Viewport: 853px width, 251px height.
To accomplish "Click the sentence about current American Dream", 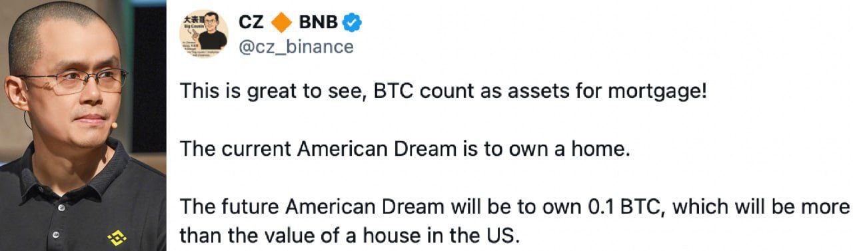I will pyautogui.click(x=405, y=150).
